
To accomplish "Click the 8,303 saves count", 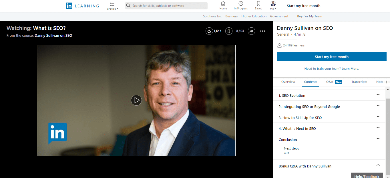I will (240, 31).
